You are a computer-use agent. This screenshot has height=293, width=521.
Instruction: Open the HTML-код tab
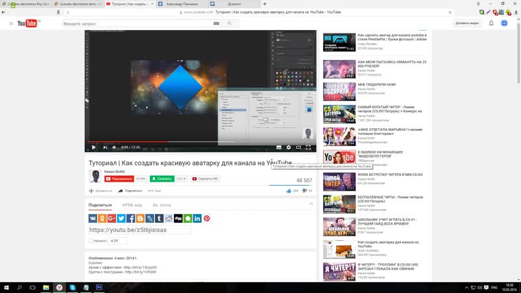pos(132,205)
